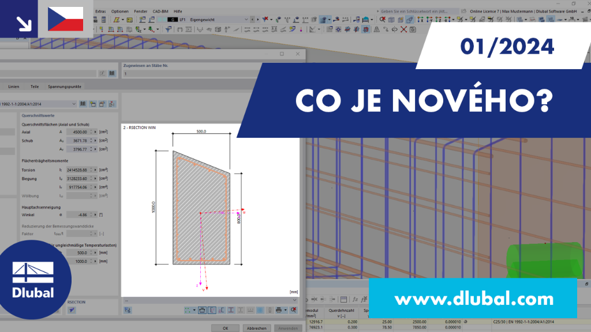Viewport: 591px width, 332px height.
Task: Click the keyword search field
Action: [x=420, y=12]
